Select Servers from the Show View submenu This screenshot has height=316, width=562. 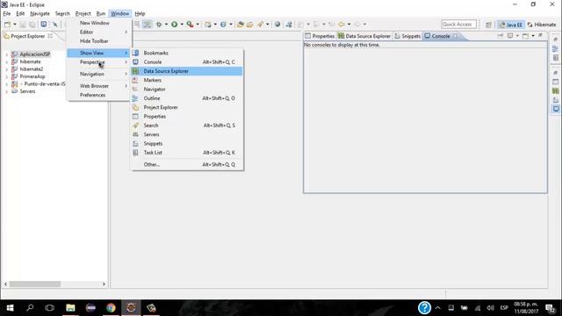coord(187,134)
